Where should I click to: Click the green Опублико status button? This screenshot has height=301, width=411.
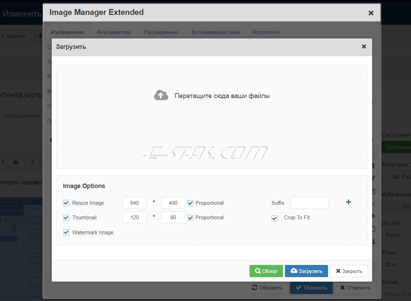396,147
